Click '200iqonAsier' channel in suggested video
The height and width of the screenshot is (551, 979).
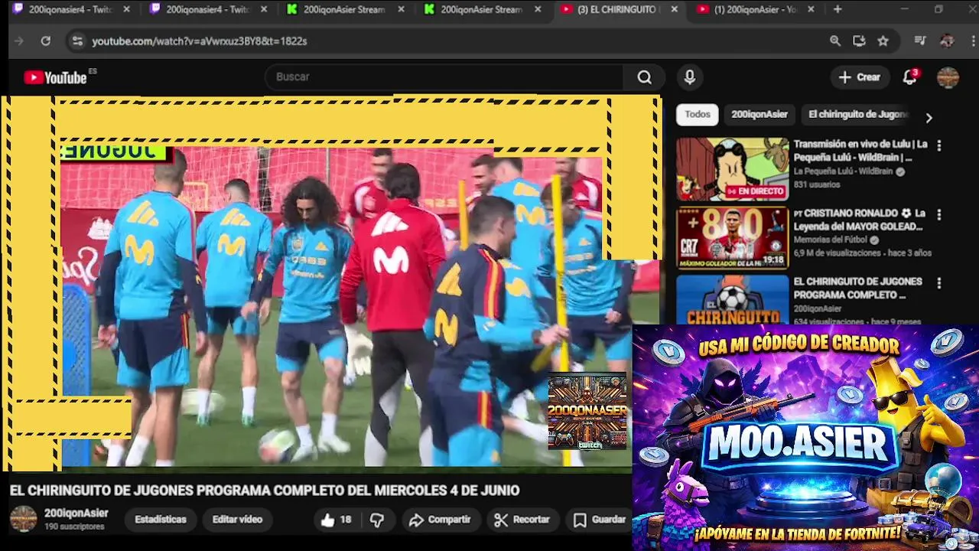click(818, 308)
